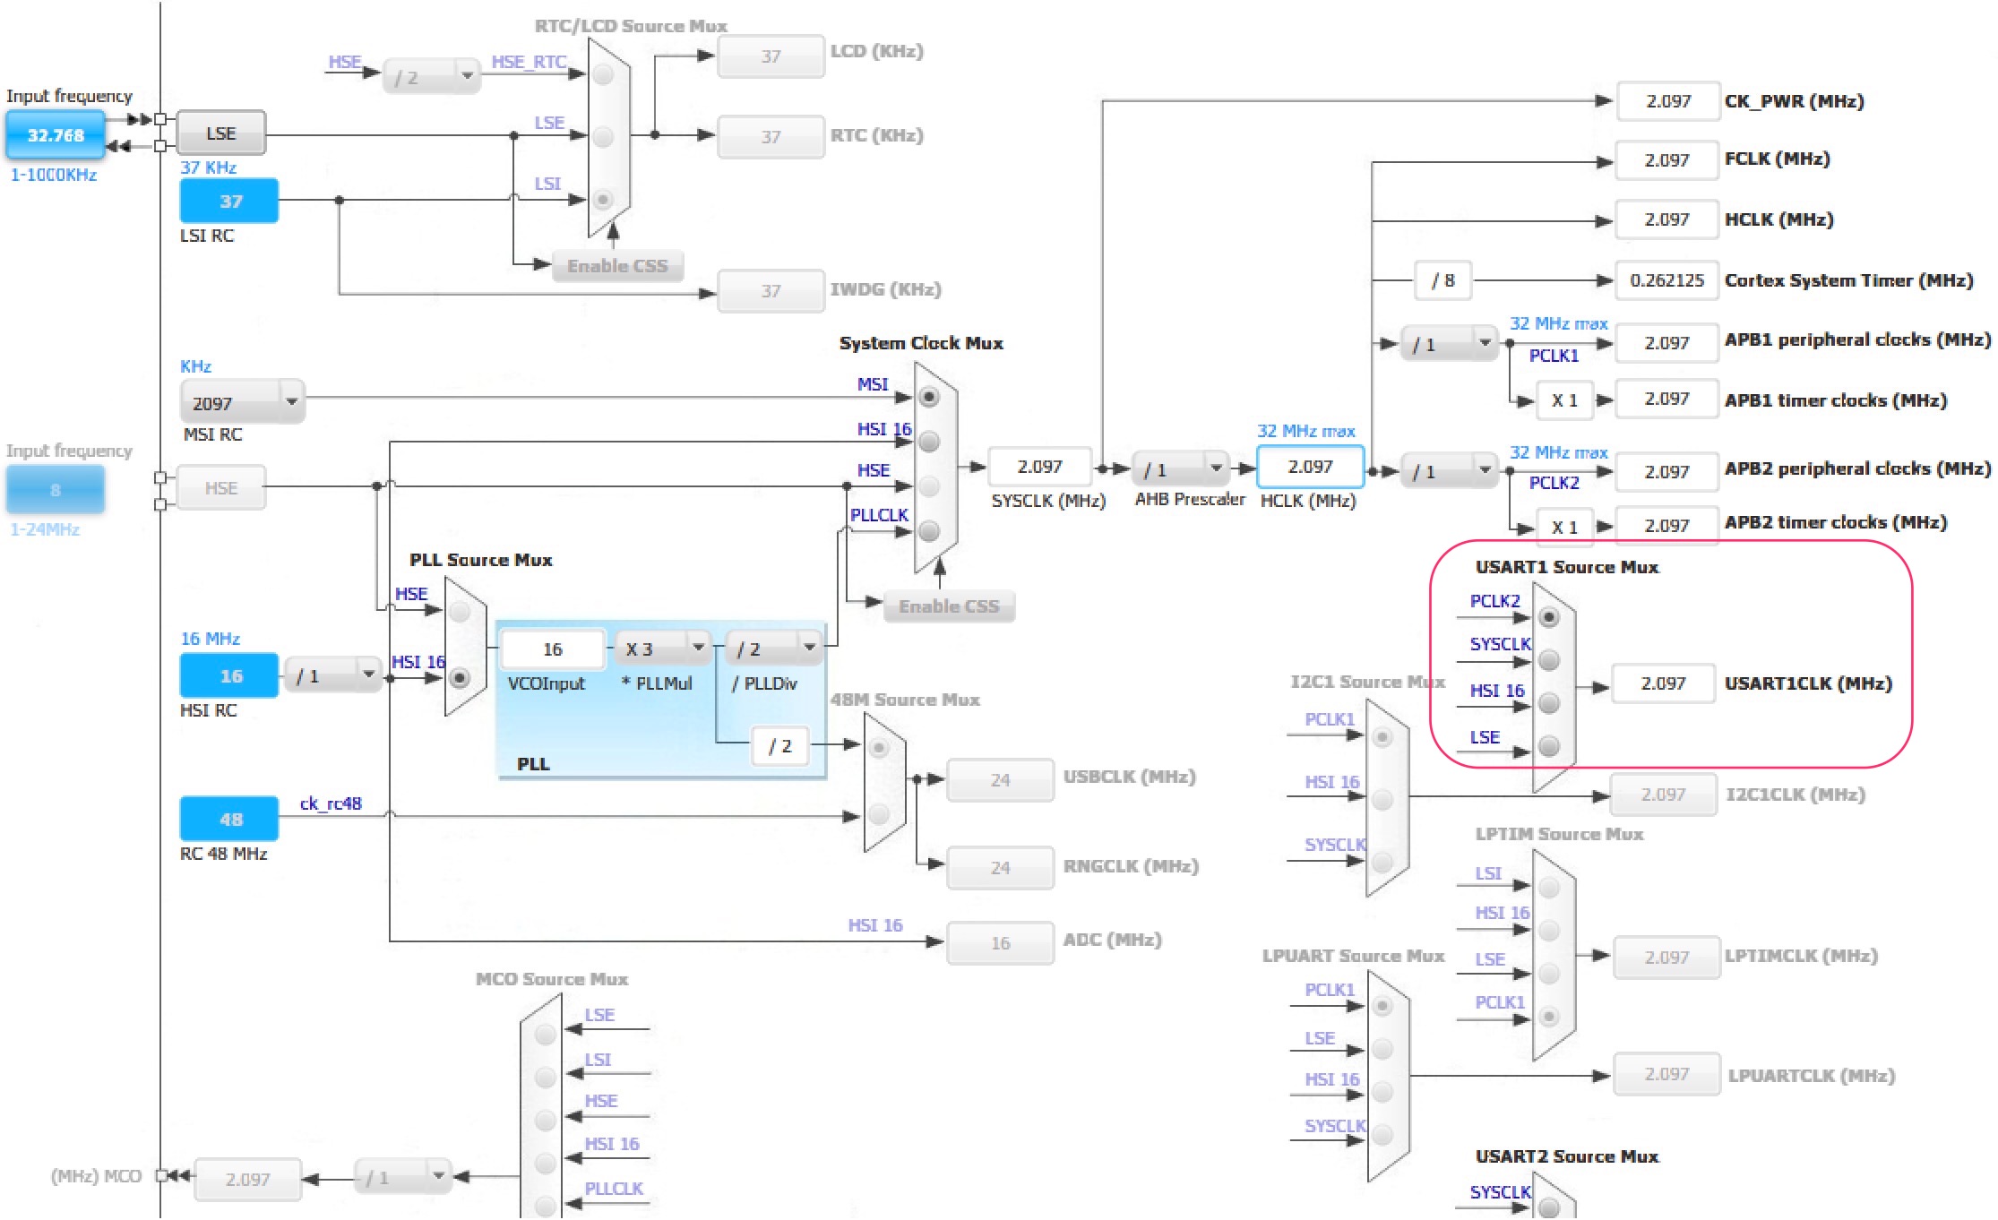Open PLLMul X 3 dropdown
This screenshot has width=1998, height=1220.
663,648
